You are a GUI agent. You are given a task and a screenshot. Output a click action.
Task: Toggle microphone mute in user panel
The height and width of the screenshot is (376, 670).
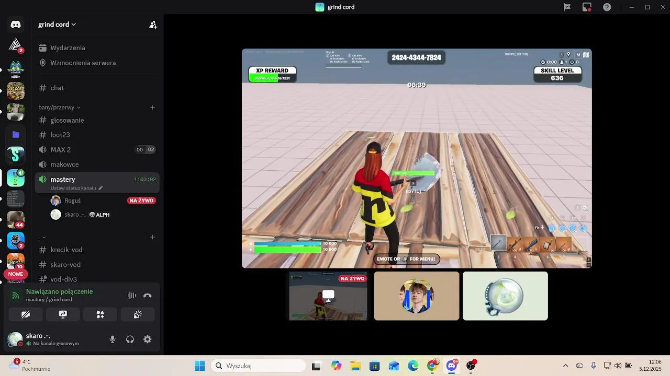tap(112, 339)
